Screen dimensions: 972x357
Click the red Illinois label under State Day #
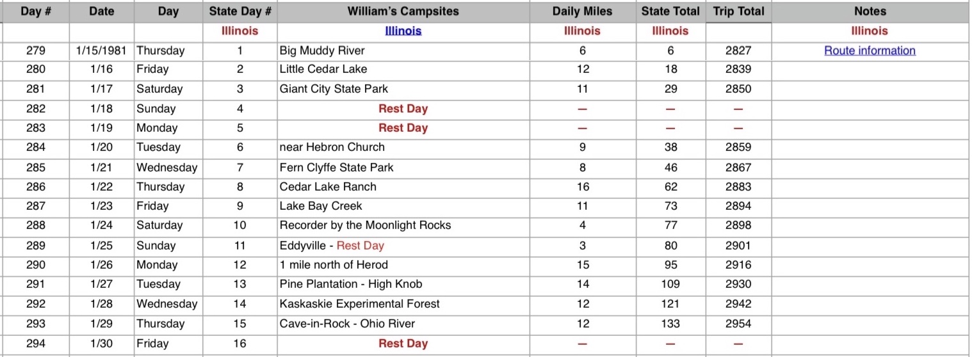(x=240, y=31)
